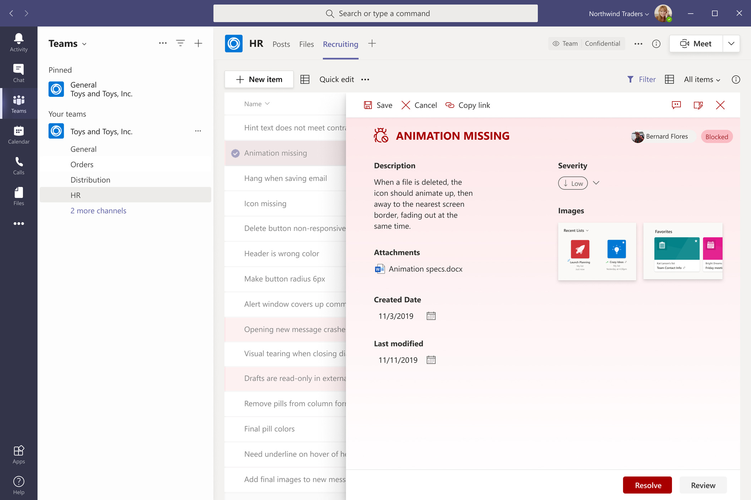
Task: Open the Calls section
Action: coord(19,165)
